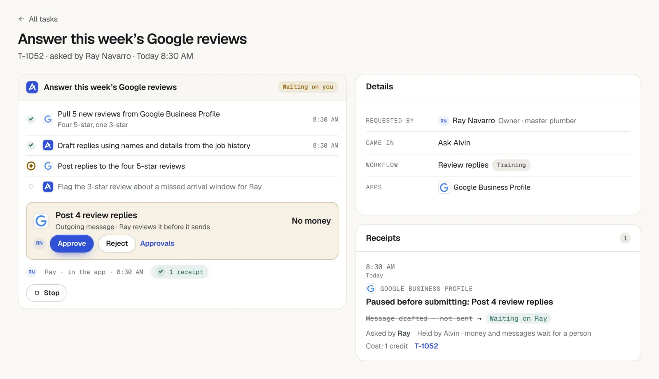Click RN avatar next to Ray in the app
Viewport: 659px width, 379px height.
[x=32, y=272]
